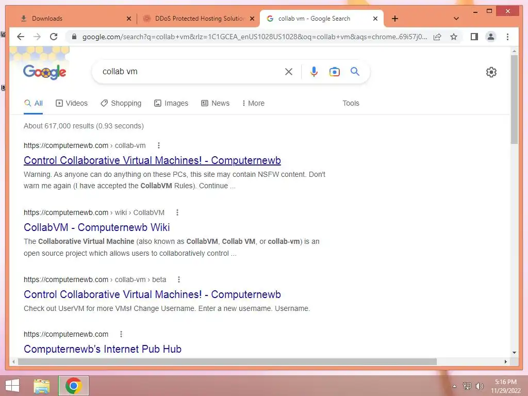Close the collab vm Google Search tab
The height and width of the screenshot is (396, 528).
coord(375,19)
